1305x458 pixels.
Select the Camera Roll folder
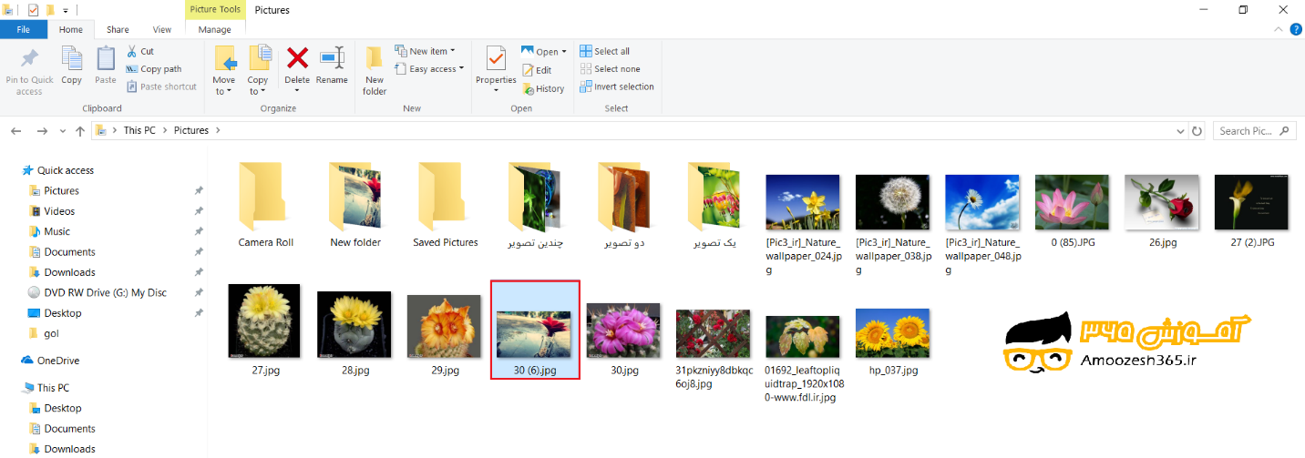click(x=266, y=206)
